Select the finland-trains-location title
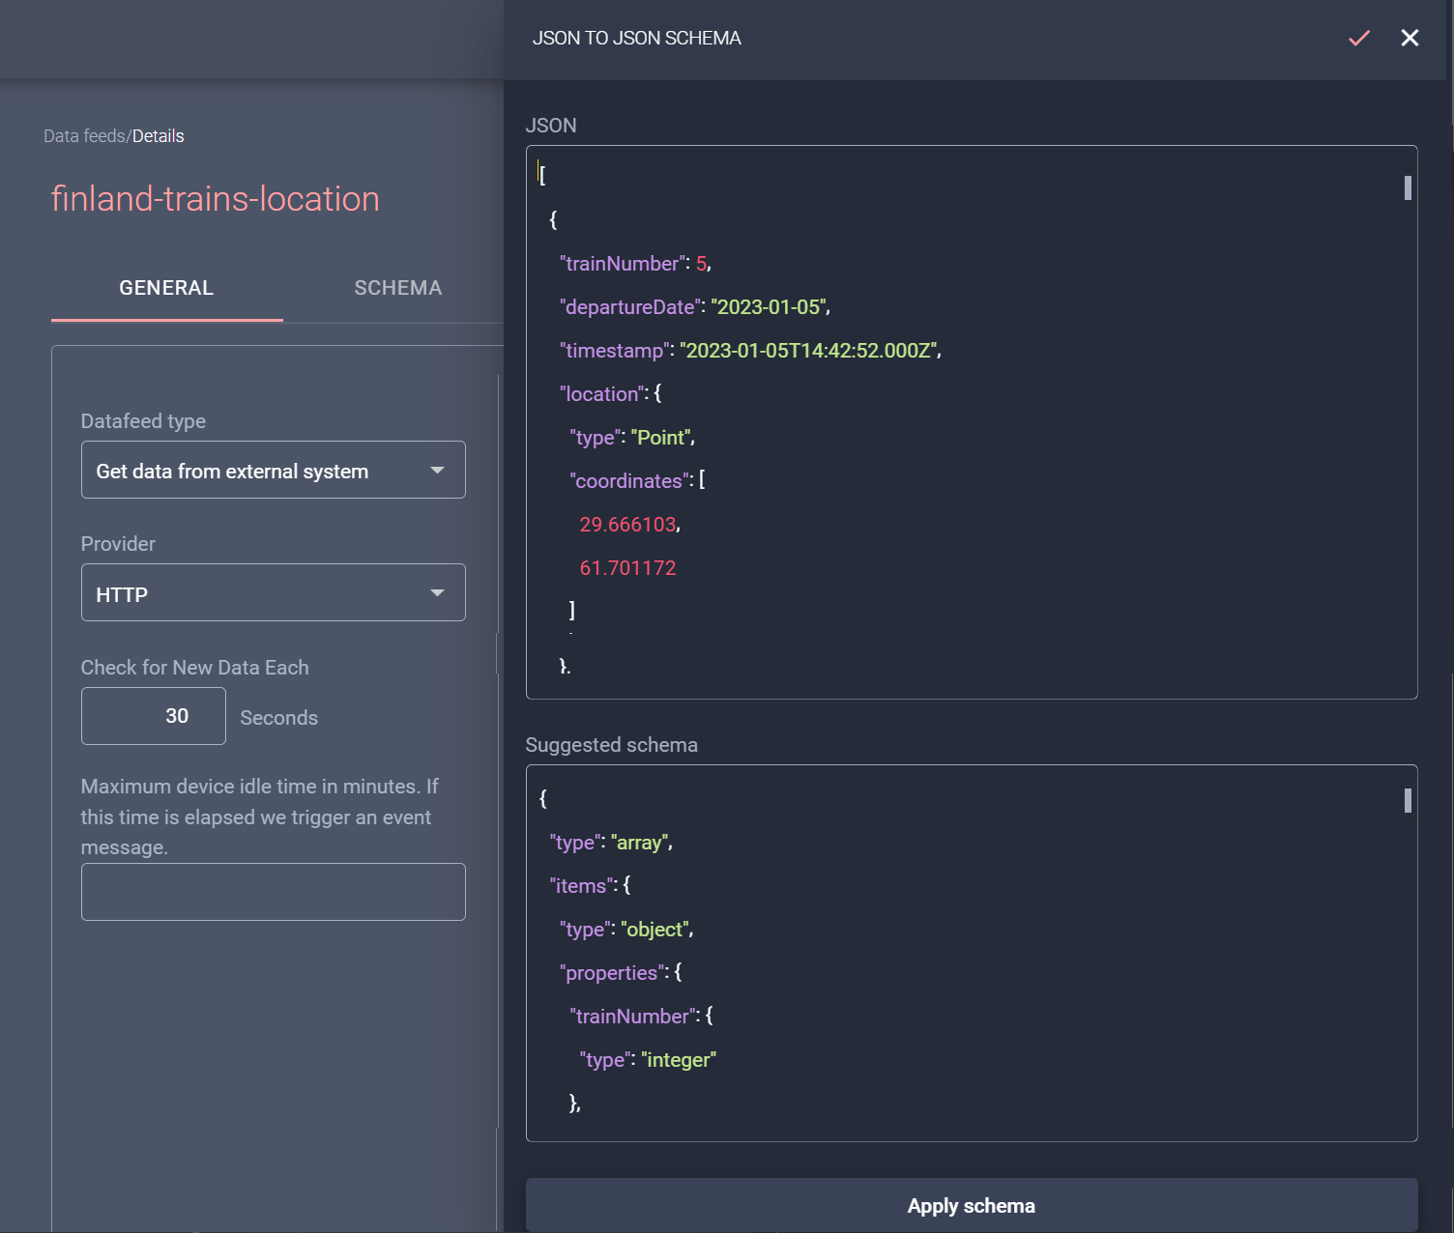This screenshot has height=1233, width=1454. (x=215, y=198)
